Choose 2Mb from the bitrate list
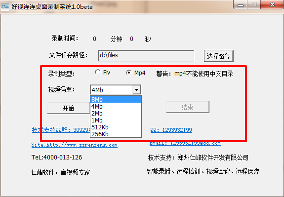This screenshot has height=197, width=284. (116, 114)
